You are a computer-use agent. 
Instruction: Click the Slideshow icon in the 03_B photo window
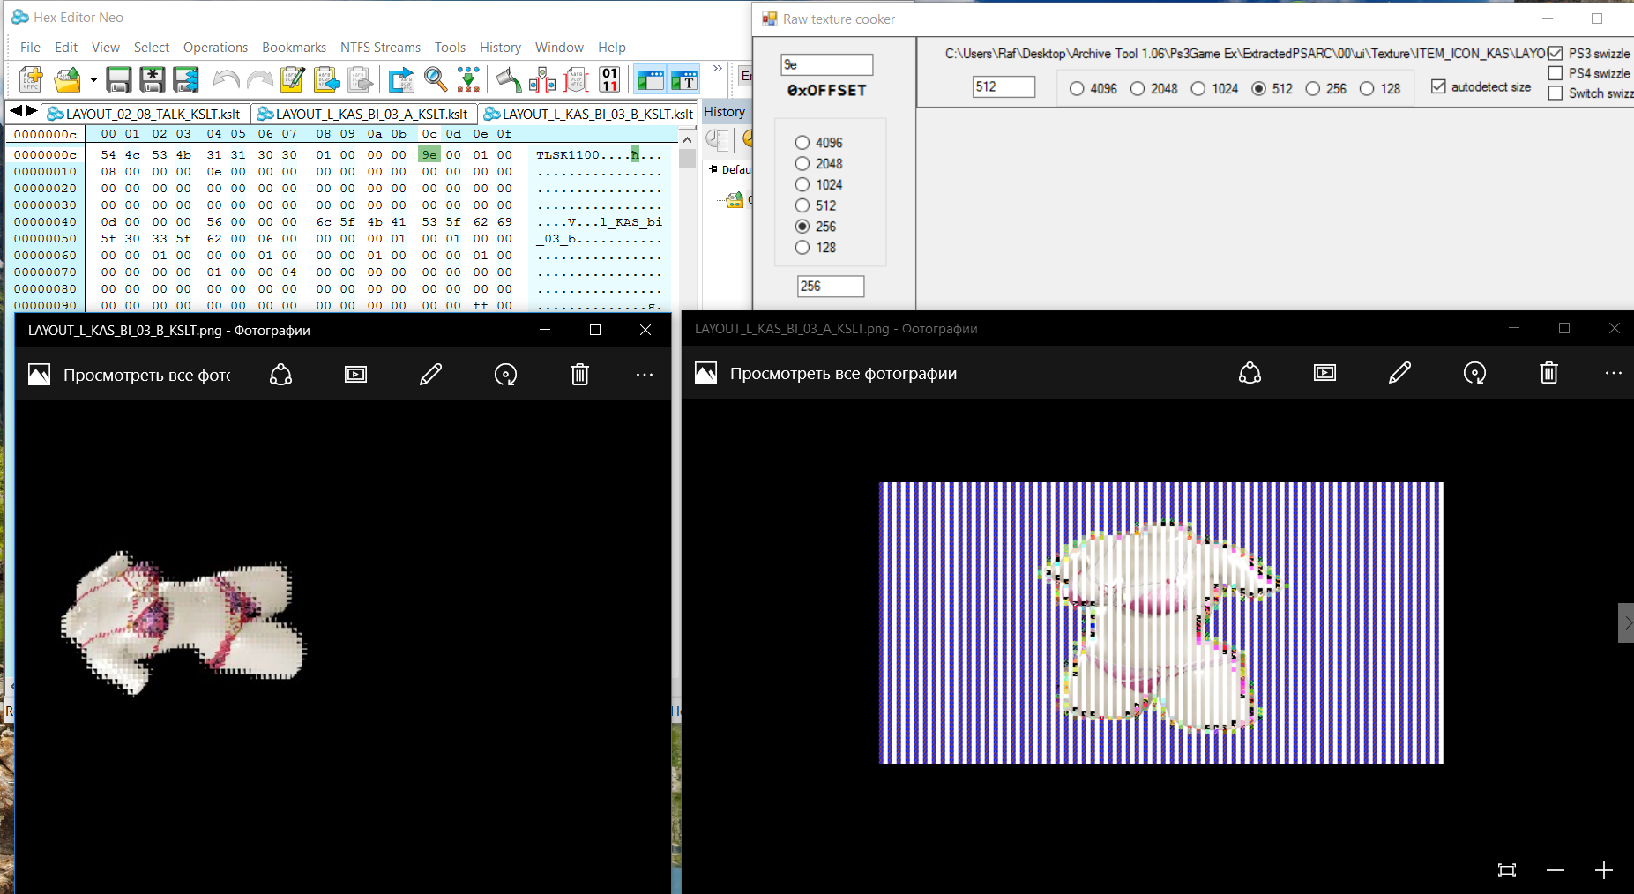pyautogui.click(x=355, y=375)
